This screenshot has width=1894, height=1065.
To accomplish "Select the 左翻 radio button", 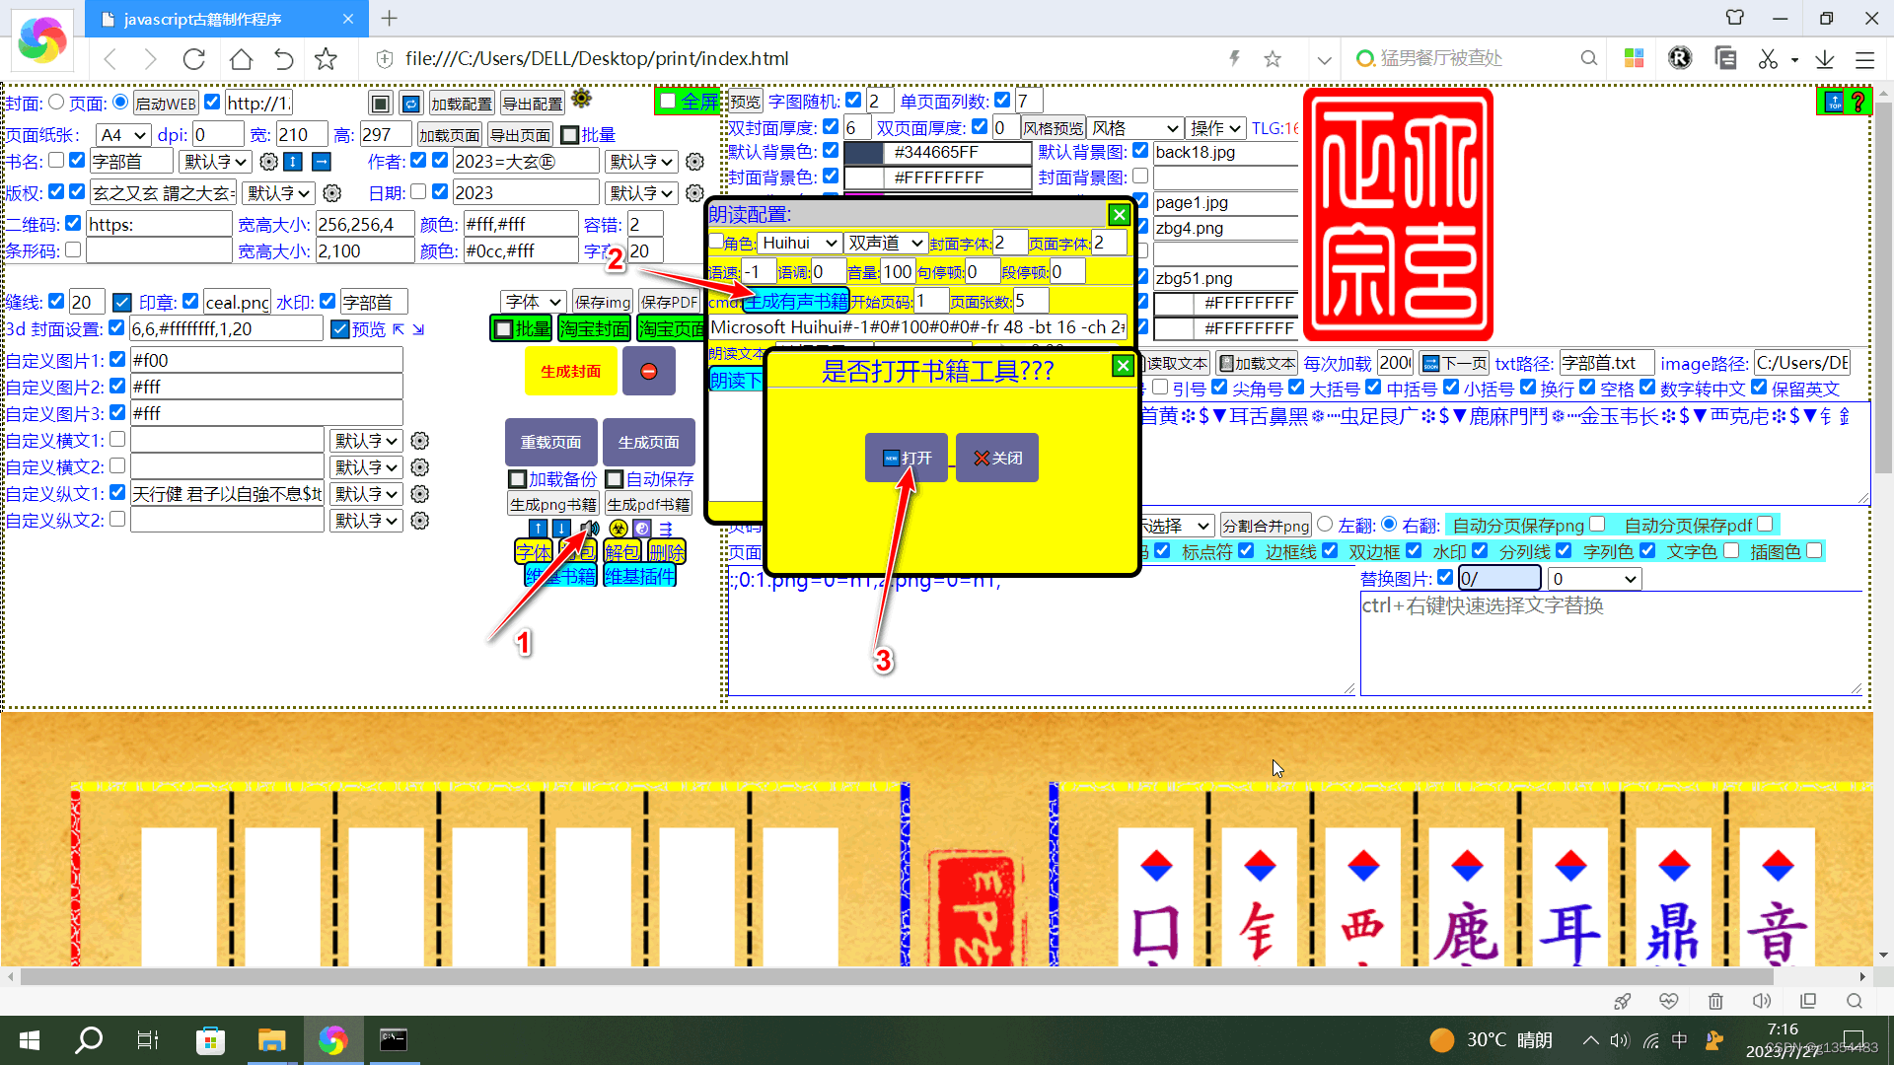I will (1325, 525).
